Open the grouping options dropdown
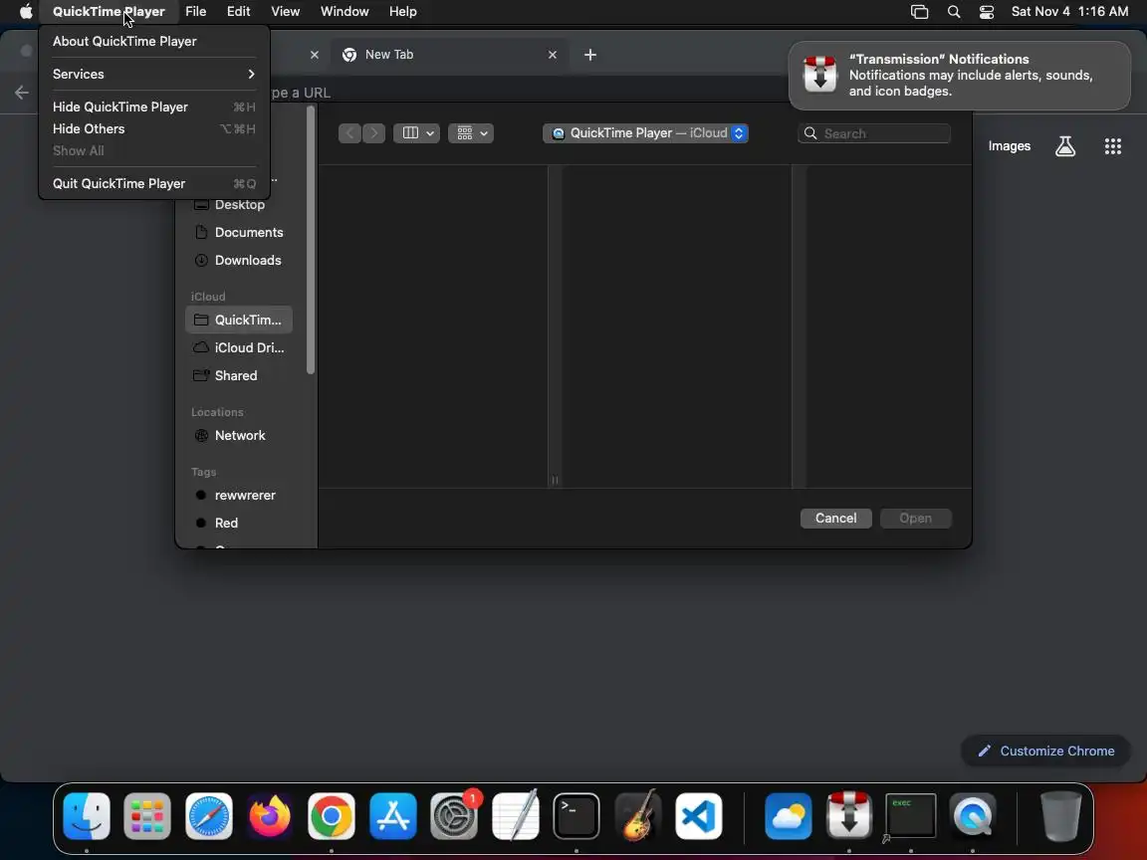The image size is (1147, 860). 471,133
